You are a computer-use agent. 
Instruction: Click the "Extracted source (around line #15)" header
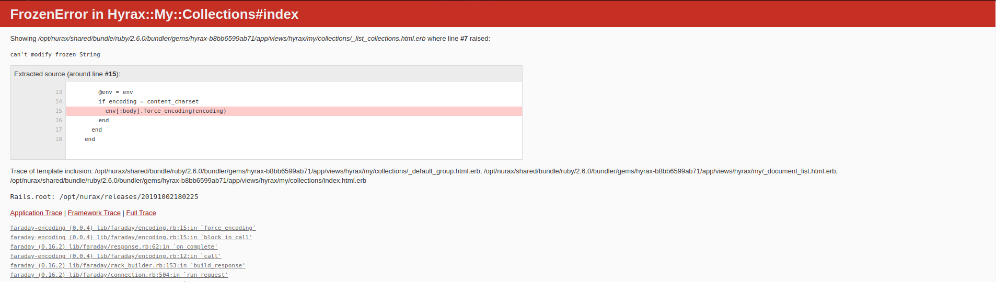click(x=267, y=74)
